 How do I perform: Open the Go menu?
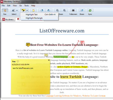point(21,6)
